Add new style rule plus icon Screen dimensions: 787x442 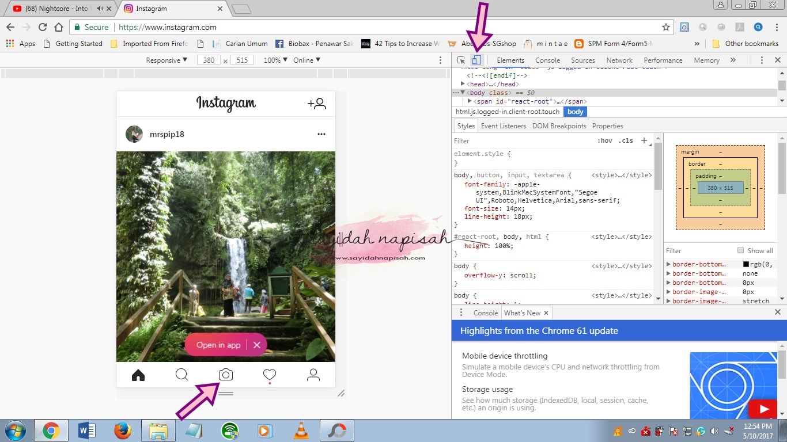(x=644, y=140)
